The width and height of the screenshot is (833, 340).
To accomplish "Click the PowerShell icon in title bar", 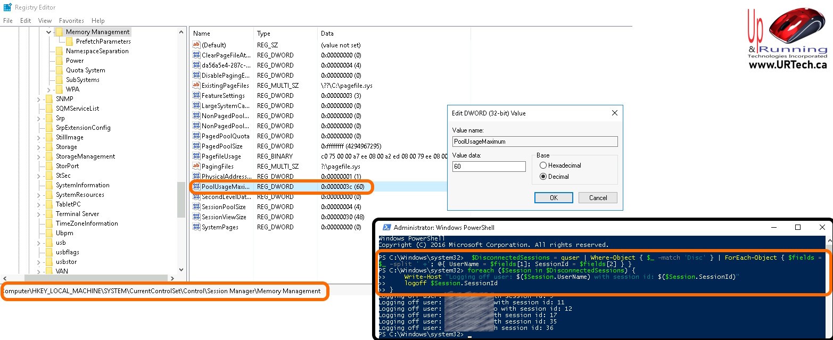I will [387, 227].
